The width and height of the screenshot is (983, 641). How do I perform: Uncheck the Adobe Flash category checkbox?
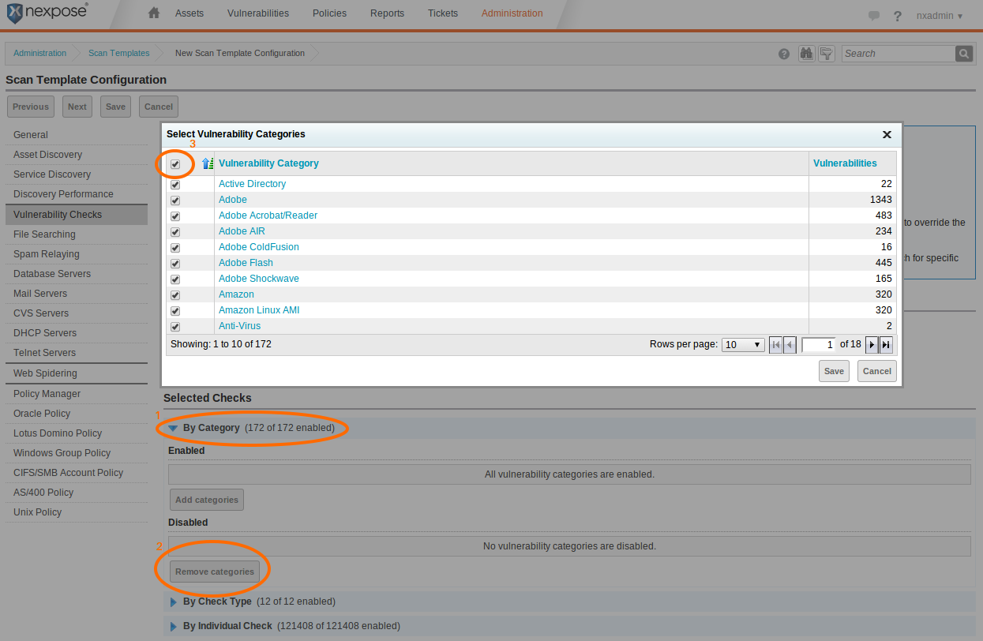coord(175,264)
